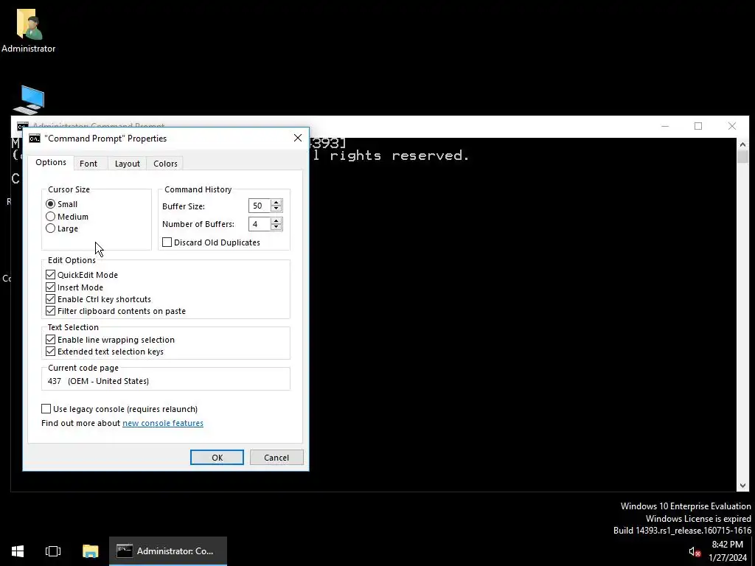This screenshot has width=755, height=566.
Task: Select the Options tab
Action: 51,162
